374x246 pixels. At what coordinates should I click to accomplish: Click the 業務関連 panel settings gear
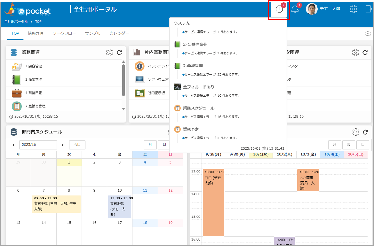(x=110, y=52)
